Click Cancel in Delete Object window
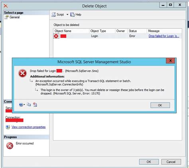This screenshot has height=168, width=189. 171,162
